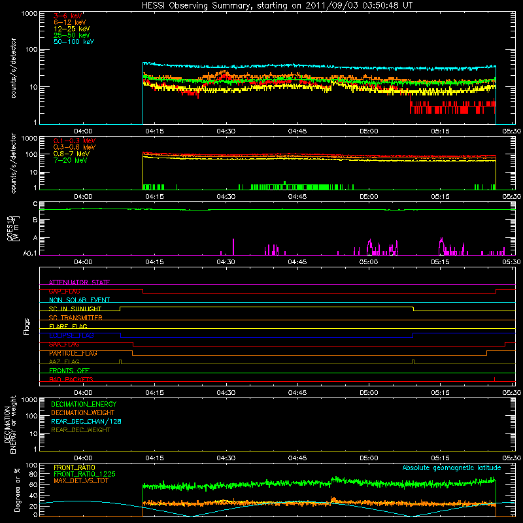The height and width of the screenshot is (523, 523).
Task: Pick the 7-20 MeV legend label
Action: pos(70,160)
